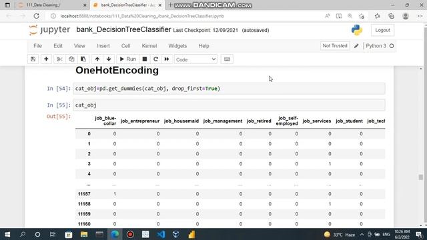Open the View menu
Screen dimensions: 427x240
point(79,46)
